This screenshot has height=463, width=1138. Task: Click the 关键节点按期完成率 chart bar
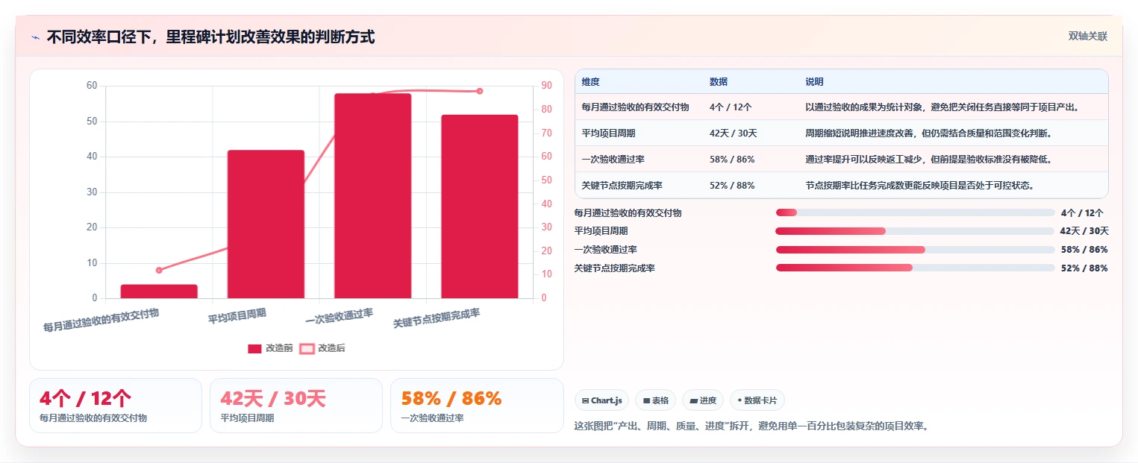tap(480, 207)
